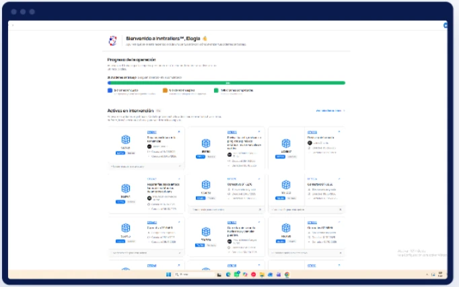The height and width of the screenshot is (287, 459).
Task: Expand the footer bar of second-row right card
Action: coord(306,210)
